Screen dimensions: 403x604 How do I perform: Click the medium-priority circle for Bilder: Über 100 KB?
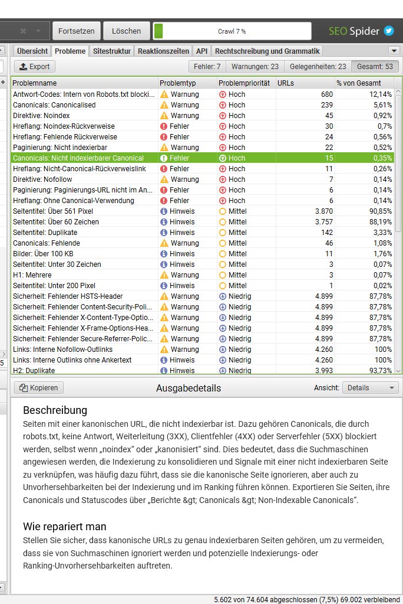[x=223, y=254]
